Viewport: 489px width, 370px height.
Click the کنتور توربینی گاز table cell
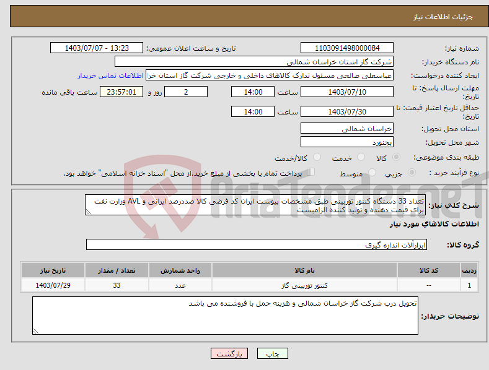pyautogui.click(x=304, y=285)
